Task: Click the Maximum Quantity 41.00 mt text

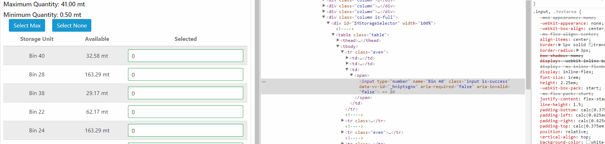Action: click(x=44, y=4)
